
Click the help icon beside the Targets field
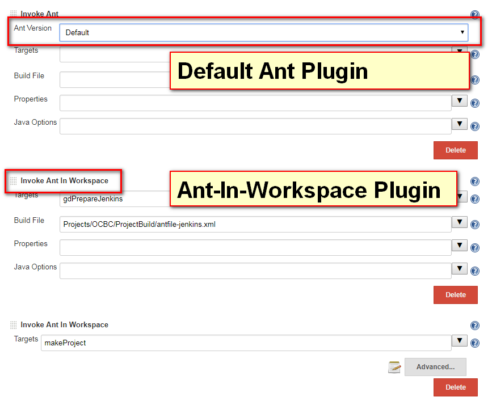pos(475,54)
